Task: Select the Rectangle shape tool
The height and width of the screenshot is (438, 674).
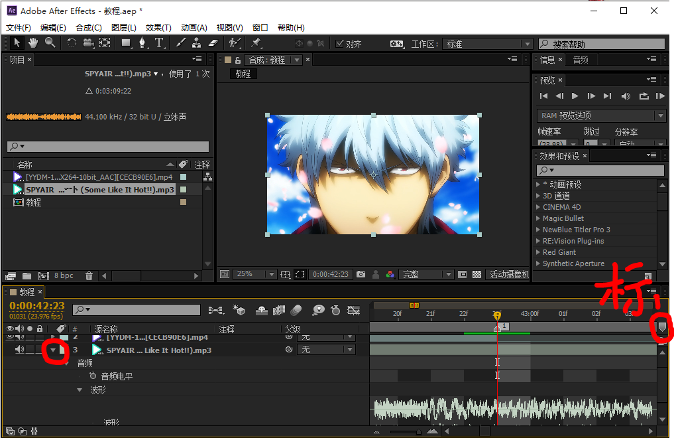Action: click(x=126, y=42)
